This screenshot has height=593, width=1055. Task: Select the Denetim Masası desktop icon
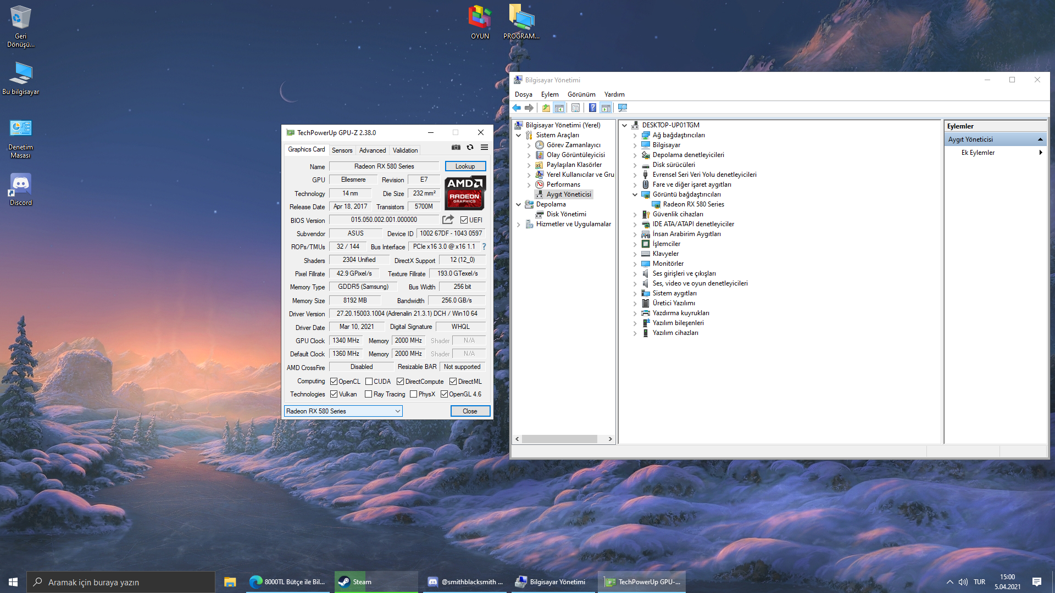coord(20,138)
